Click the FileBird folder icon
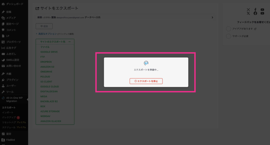270x145 pixels. tap(3, 140)
